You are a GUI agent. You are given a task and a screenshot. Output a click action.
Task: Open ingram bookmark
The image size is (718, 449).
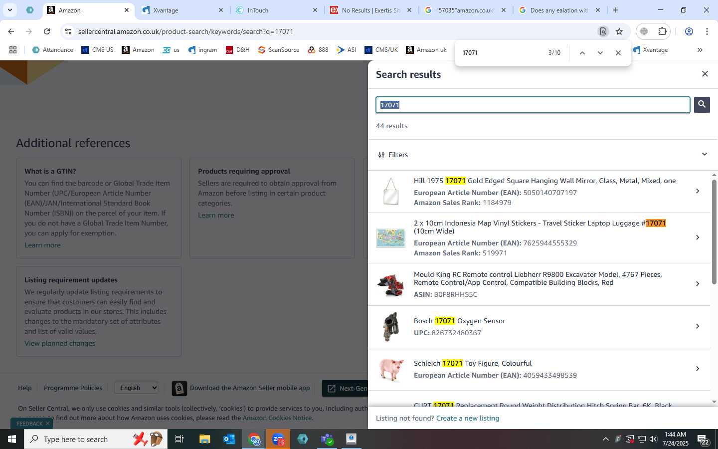tap(202, 50)
